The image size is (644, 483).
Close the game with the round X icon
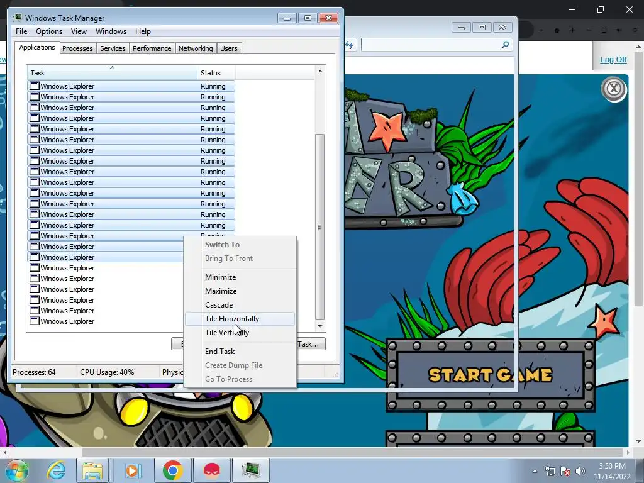tap(614, 88)
